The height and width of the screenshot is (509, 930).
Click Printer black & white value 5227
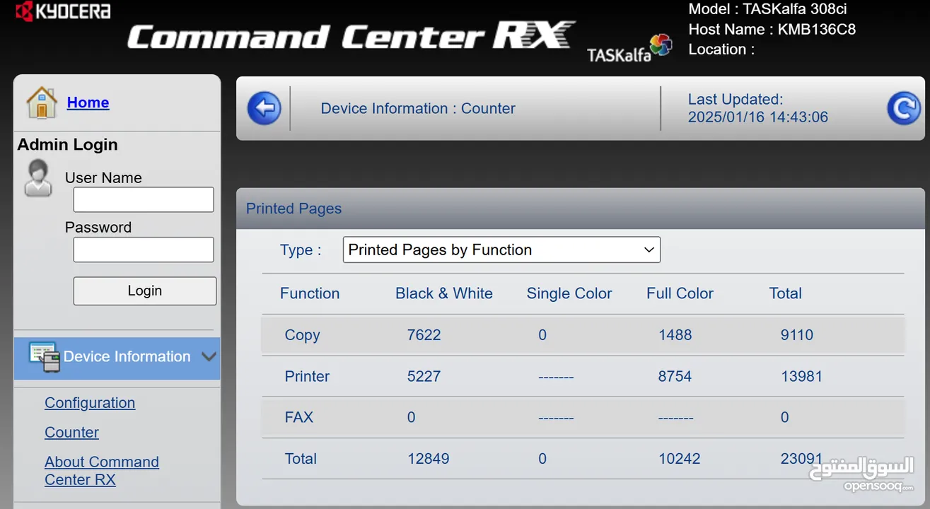[x=424, y=376]
